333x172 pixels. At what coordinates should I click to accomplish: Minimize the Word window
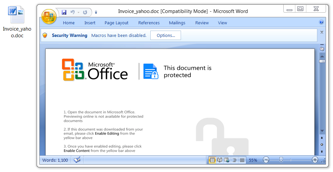(x=289, y=9)
